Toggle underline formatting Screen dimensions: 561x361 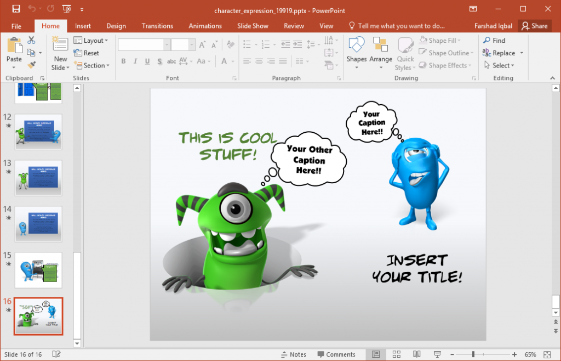pyautogui.click(x=146, y=61)
